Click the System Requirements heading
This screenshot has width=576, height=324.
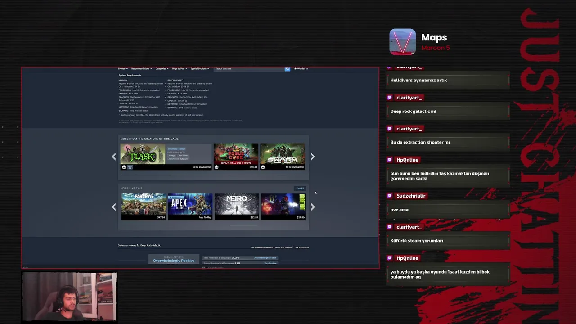coord(130,76)
